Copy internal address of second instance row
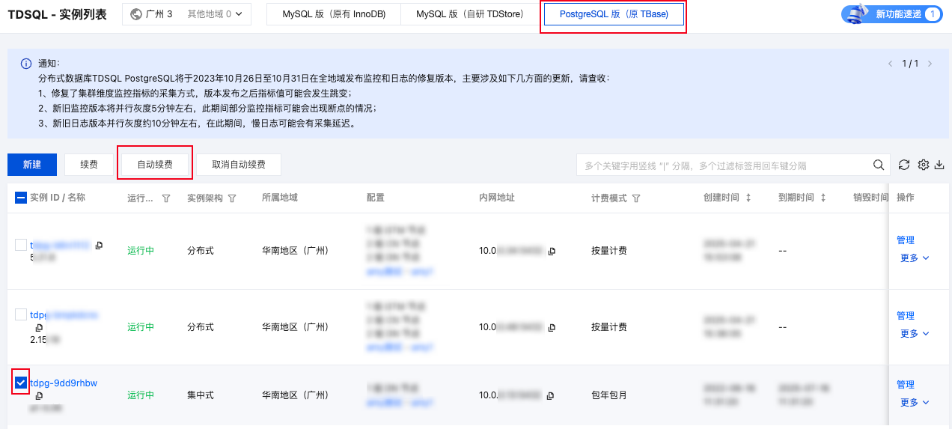Screen dimensions: 952x429 (552, 327)
